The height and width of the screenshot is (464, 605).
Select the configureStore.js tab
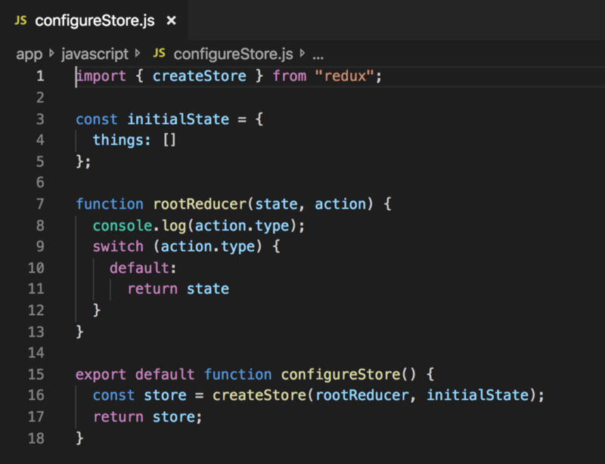click(x=95, y=20)
